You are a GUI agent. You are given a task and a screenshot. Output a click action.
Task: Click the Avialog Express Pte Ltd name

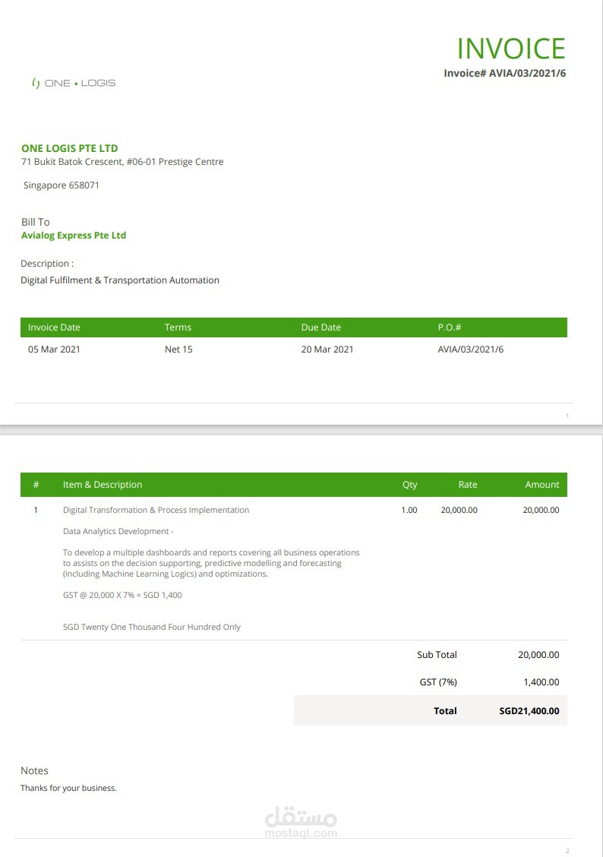74,236
